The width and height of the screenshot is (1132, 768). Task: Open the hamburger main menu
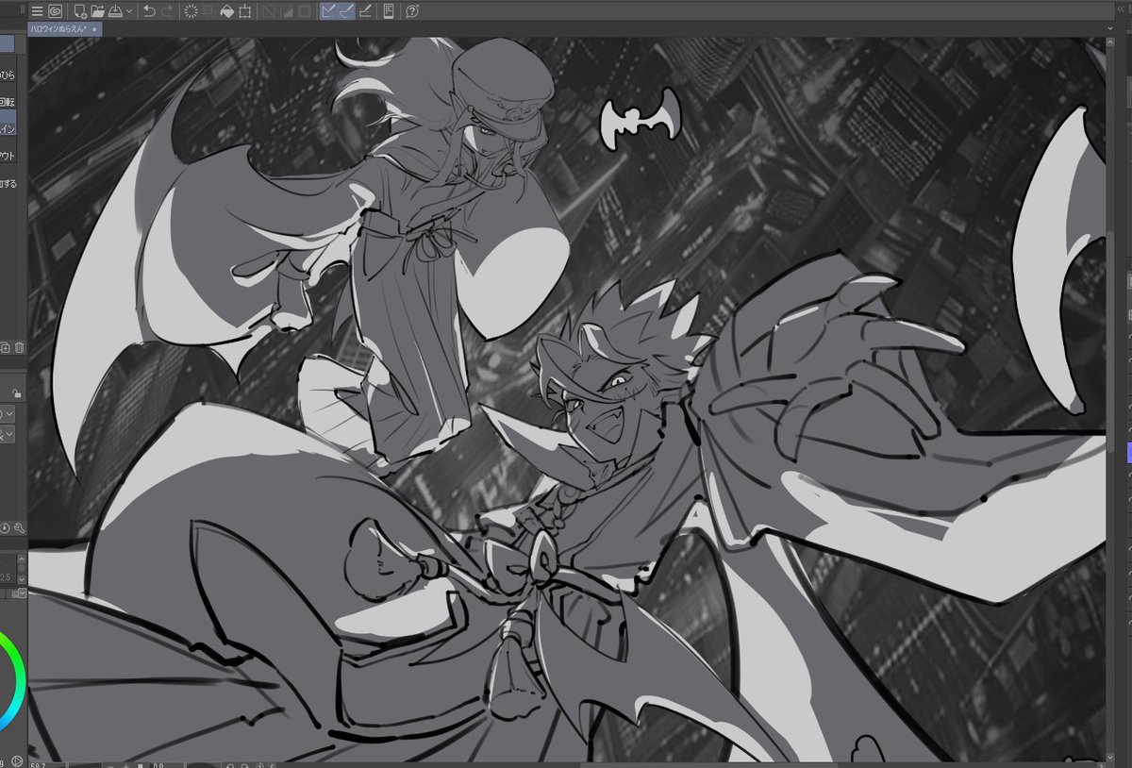coord(37,11)
